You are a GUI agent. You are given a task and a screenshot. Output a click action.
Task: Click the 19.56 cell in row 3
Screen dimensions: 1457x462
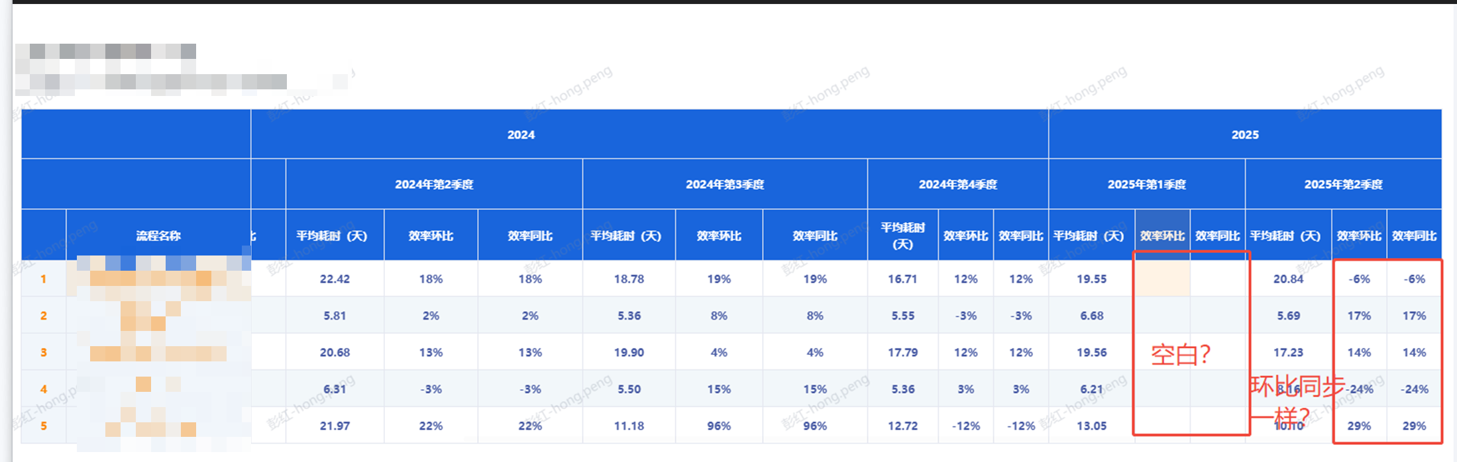point(1092,352)
